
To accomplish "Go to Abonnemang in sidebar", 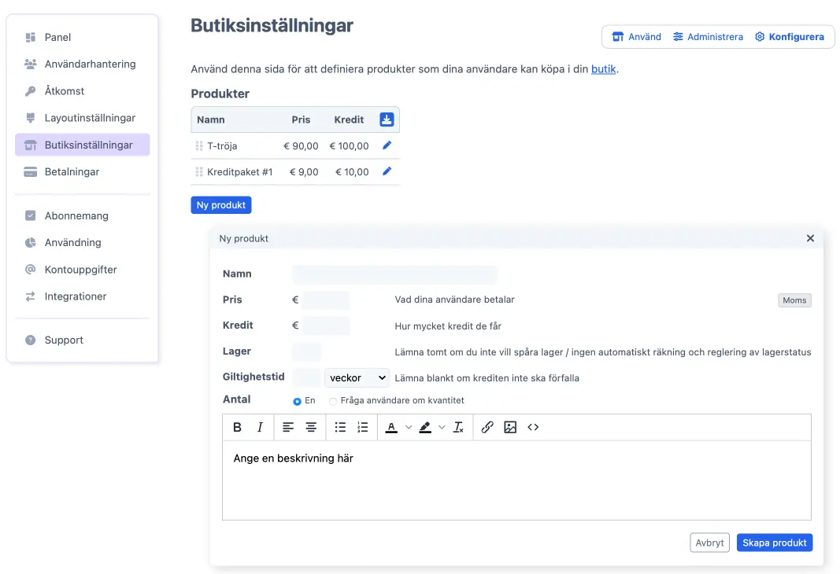I will pos(83,215).
